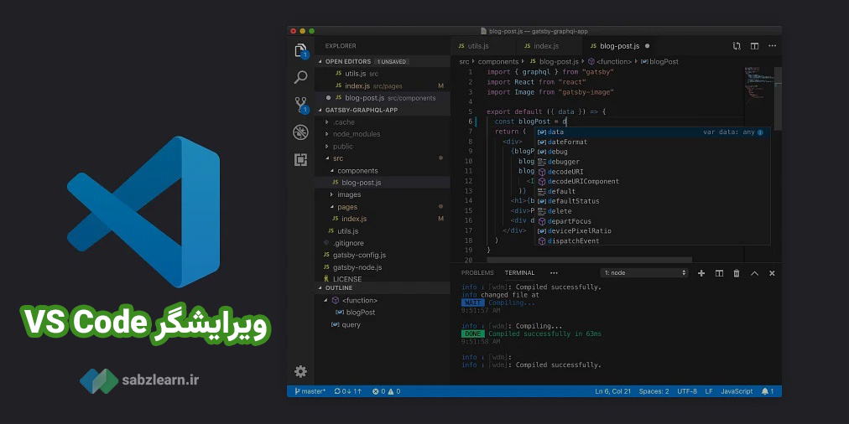Collapse the src folder
Viewport: 849px width, 424px height.
tap(326, 158)
